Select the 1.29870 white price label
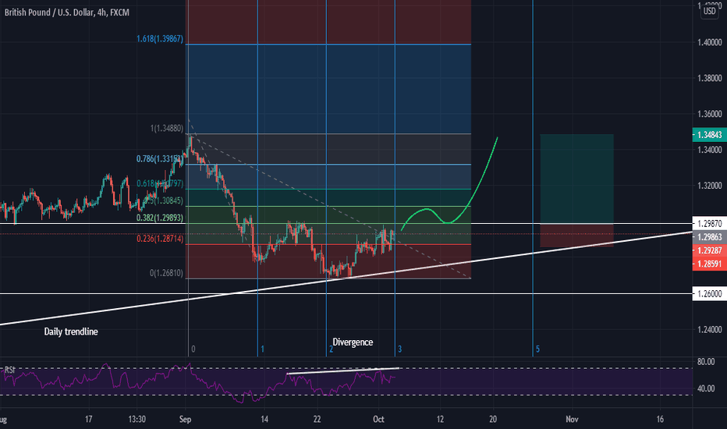 pyautogui.click(x=709, y=224)
